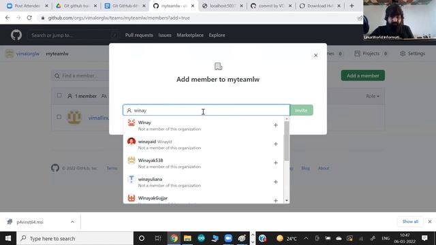Viewport: 436px width, 245px height.
Task: Add winayaid using the plus icon
Action: click(275, 144)
